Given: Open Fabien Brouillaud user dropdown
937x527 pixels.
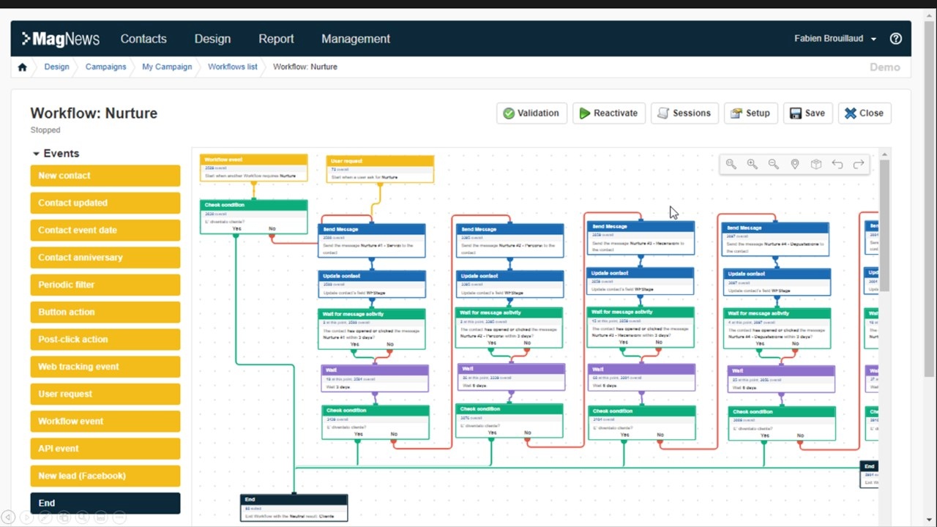Looking at the screenshot, I should pyautogui.click(x=835, y=39).
